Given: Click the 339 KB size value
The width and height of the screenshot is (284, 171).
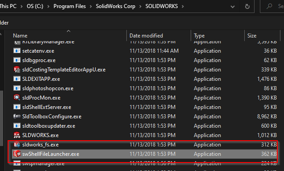Looking at the screenshot, I should click(269, 70).
